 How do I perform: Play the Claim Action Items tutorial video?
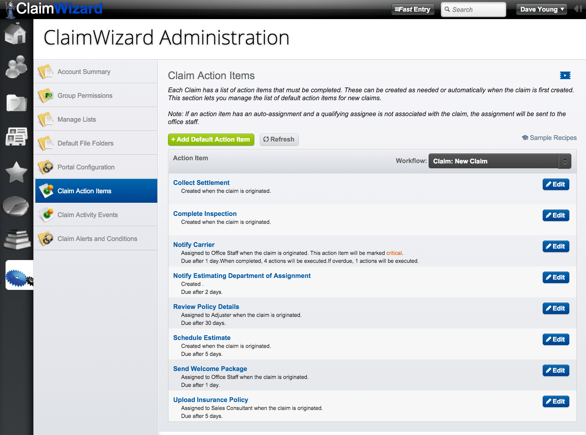(x=565, y=75)
